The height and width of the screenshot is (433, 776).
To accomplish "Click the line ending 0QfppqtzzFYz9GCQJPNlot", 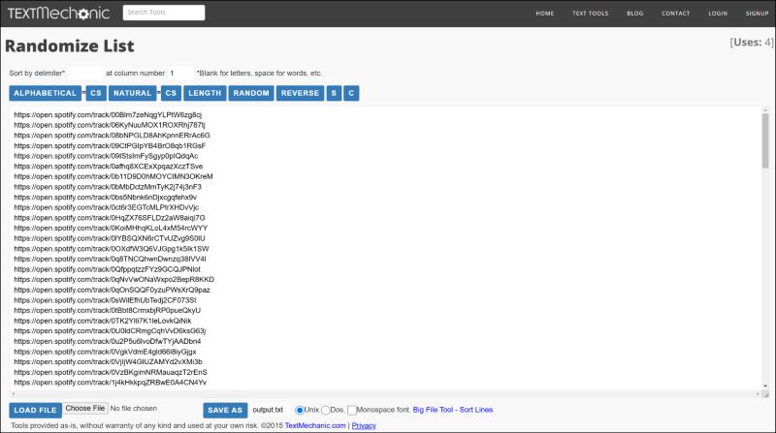I will 108,269.
